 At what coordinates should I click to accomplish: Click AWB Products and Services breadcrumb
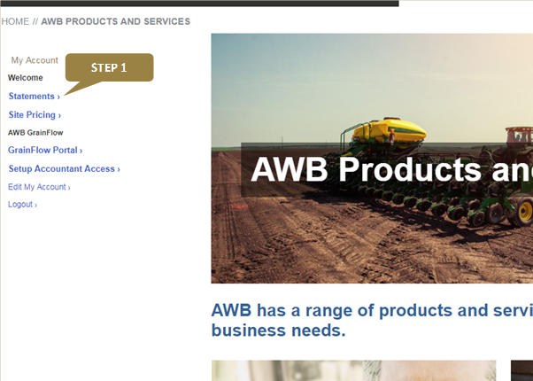pos(116,21)
